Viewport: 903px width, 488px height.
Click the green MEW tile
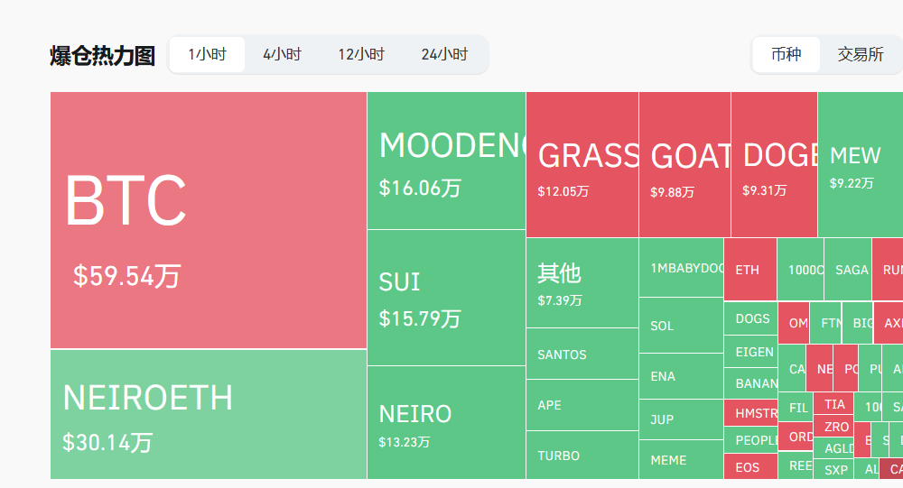(x=861, y=164)
